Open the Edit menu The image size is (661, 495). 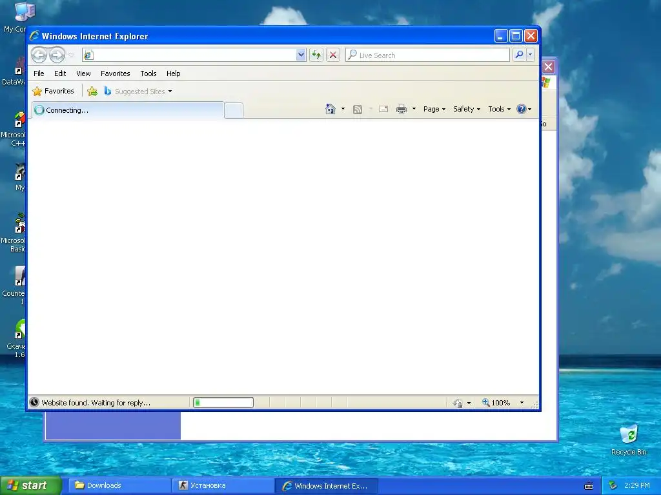(x=60, y=73)
